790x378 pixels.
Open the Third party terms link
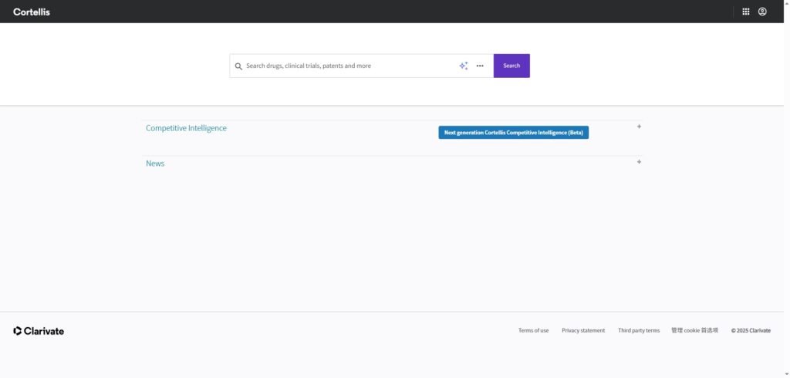pos(639,330)
